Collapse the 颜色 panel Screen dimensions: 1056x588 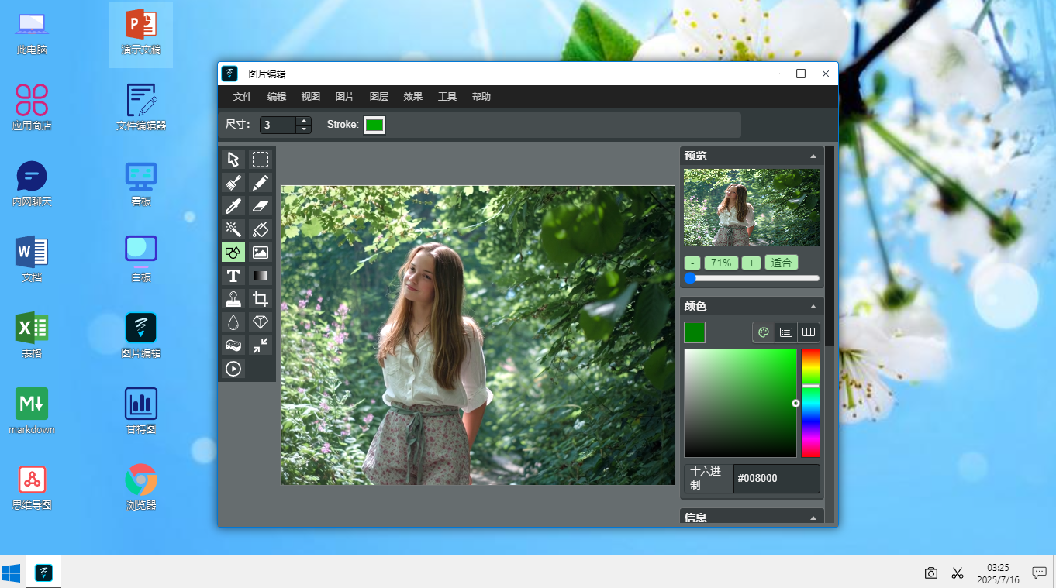point(813,306)
